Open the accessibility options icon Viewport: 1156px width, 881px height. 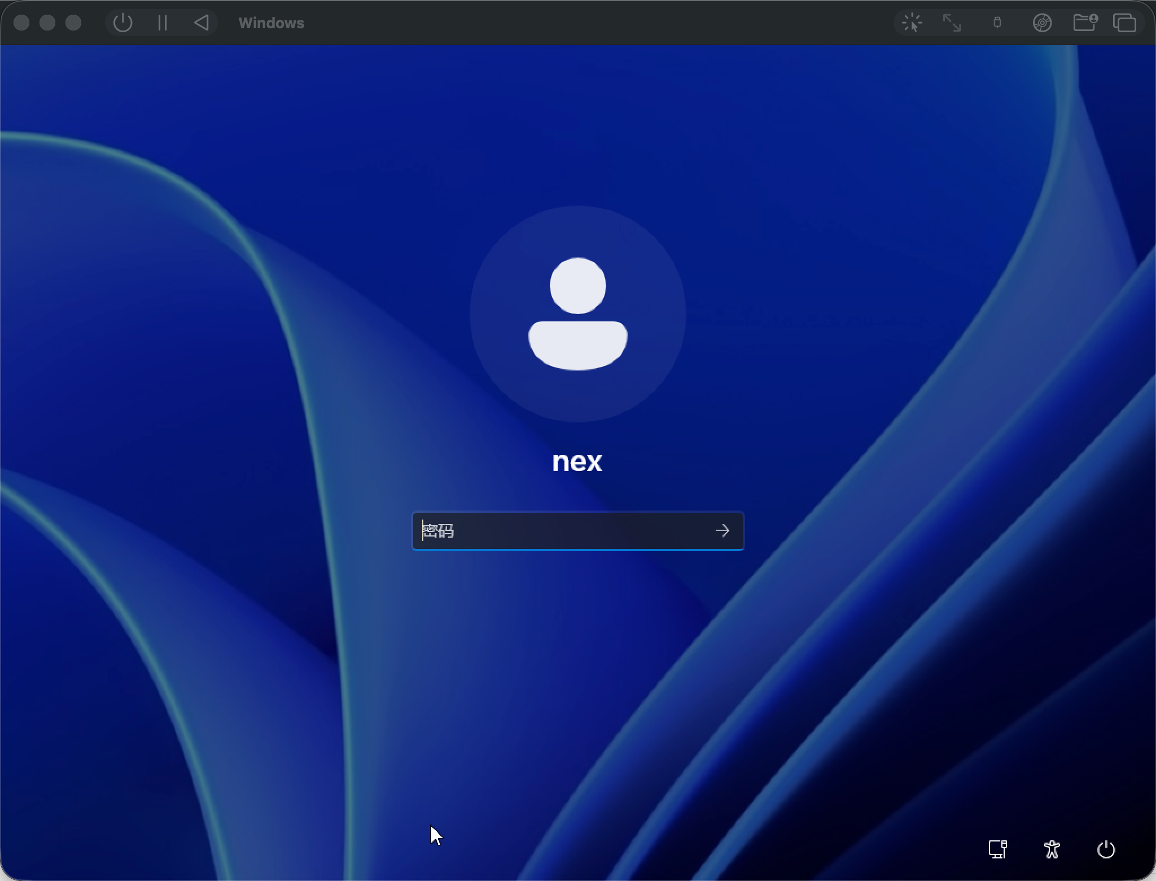tap(1052, 849)
